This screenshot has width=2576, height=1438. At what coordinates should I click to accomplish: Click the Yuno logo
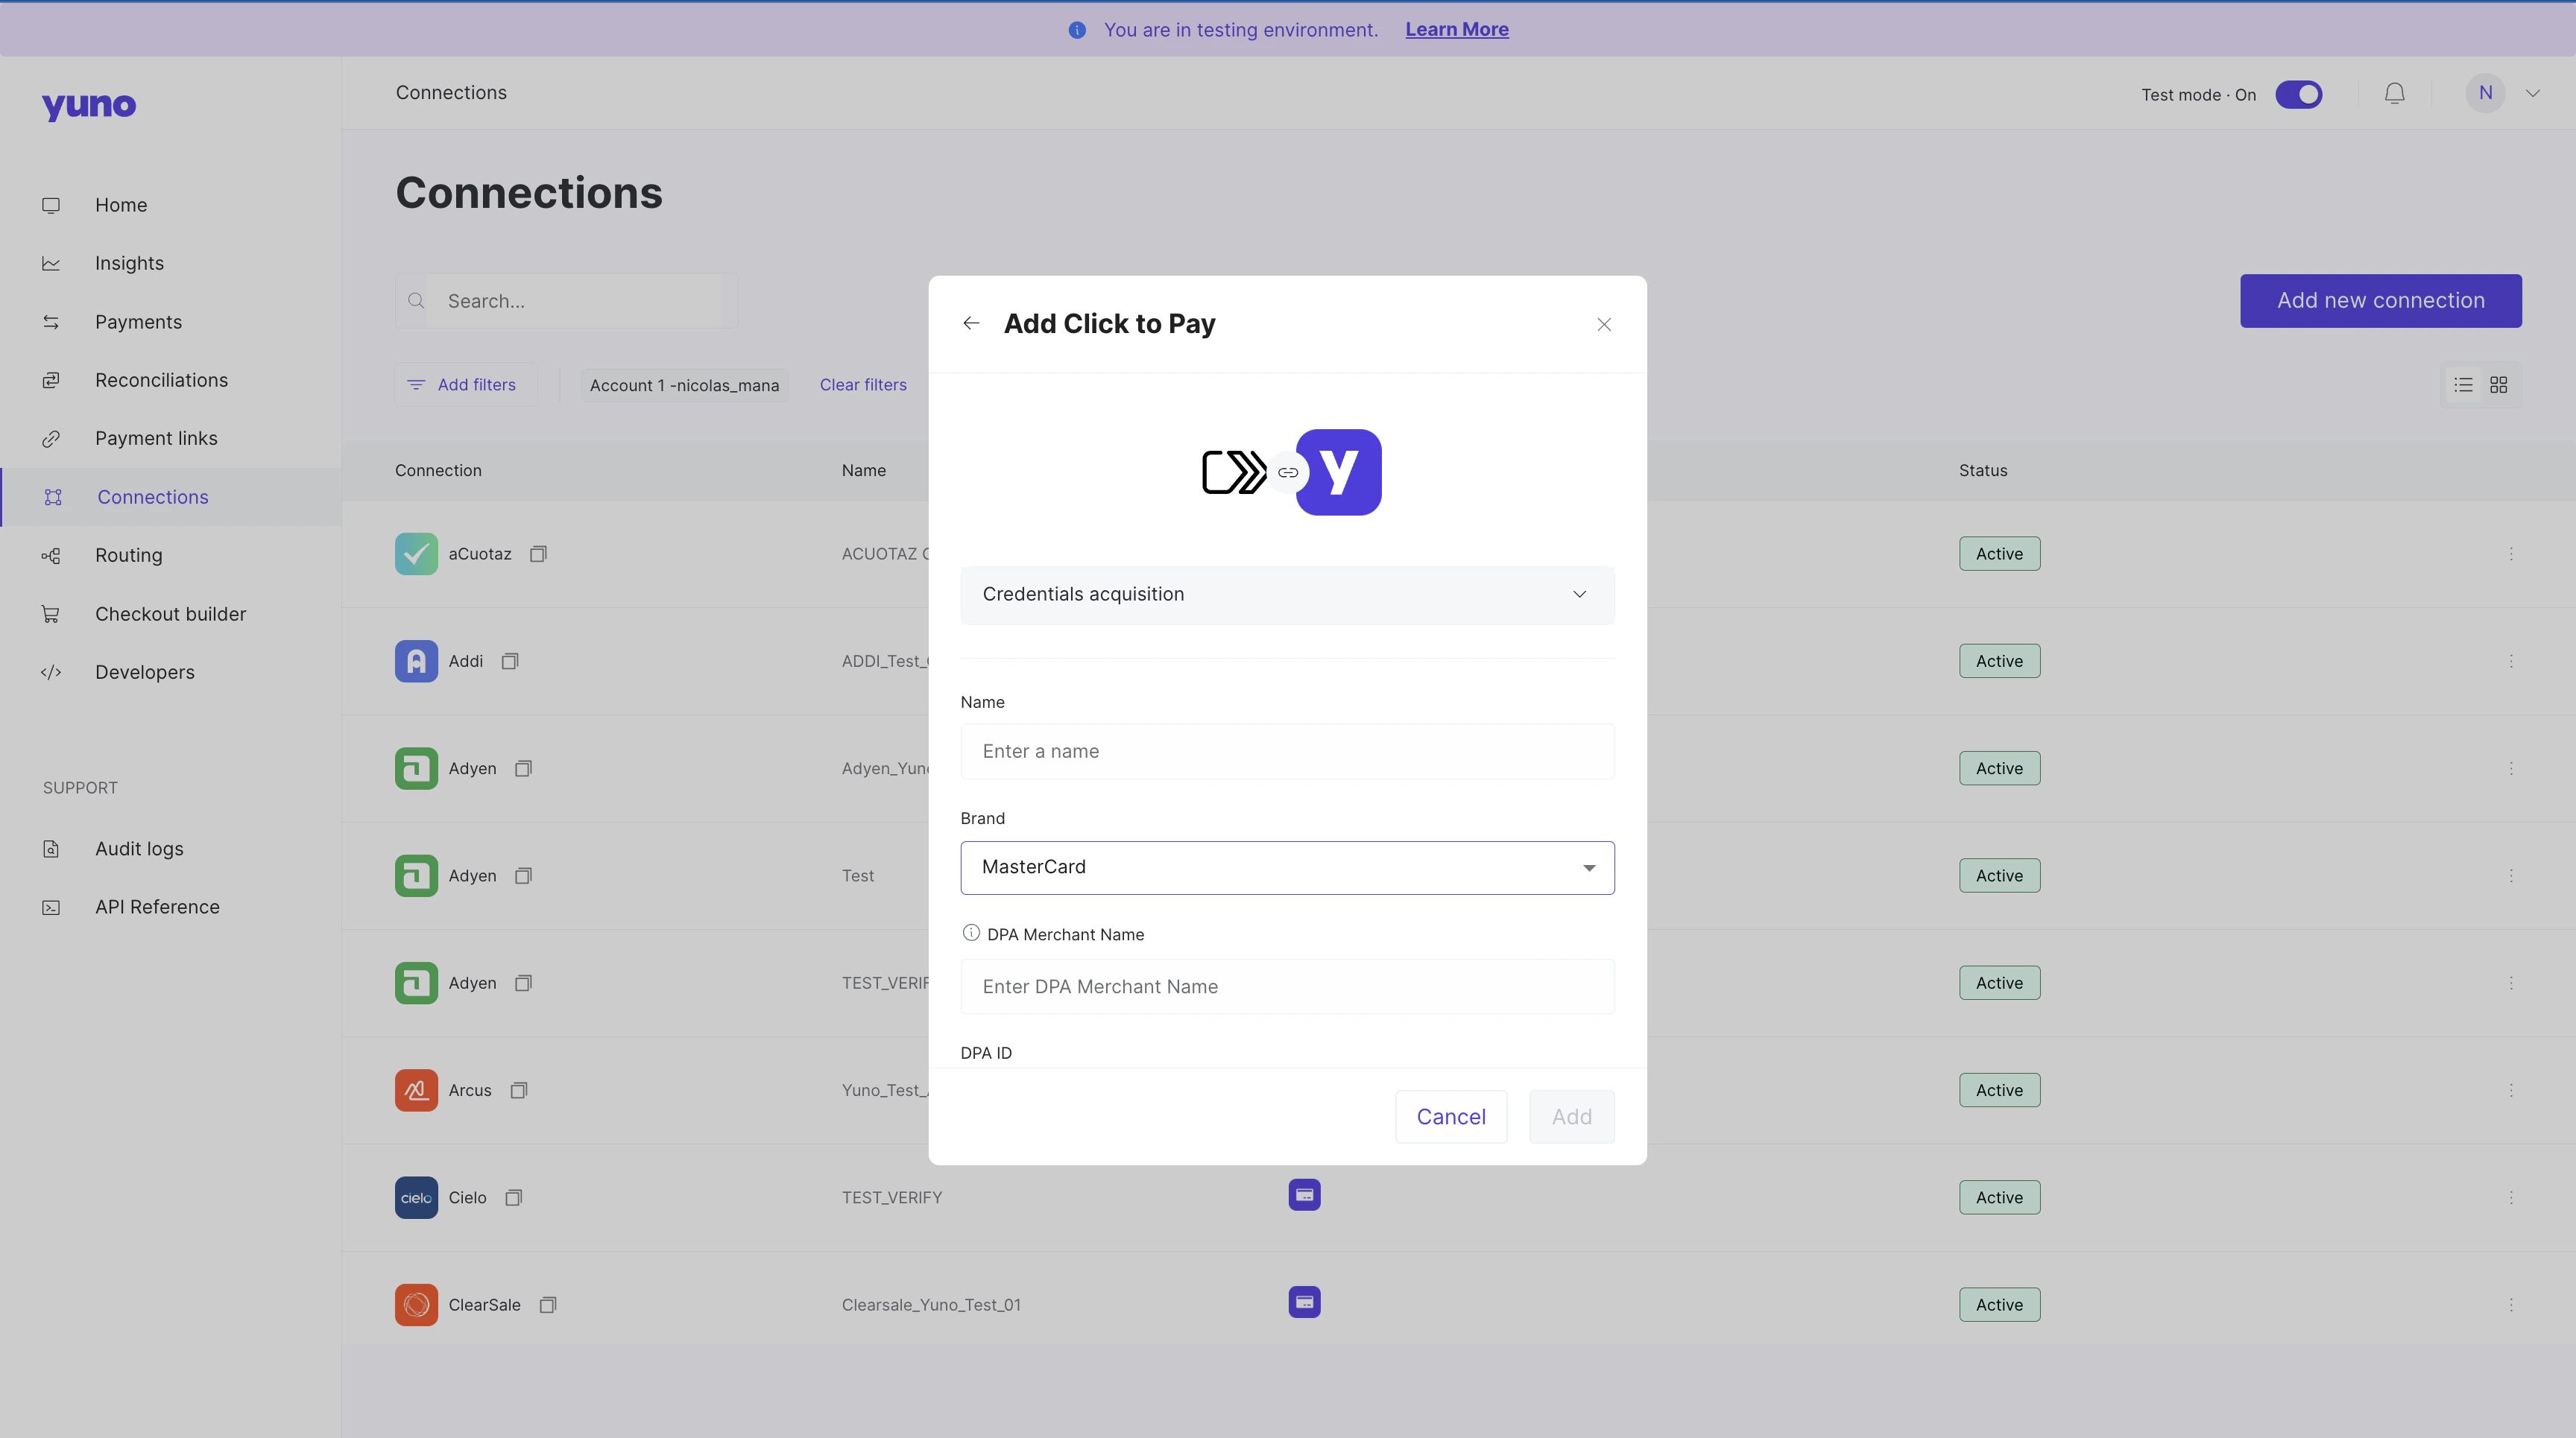[x=89, y=105]
